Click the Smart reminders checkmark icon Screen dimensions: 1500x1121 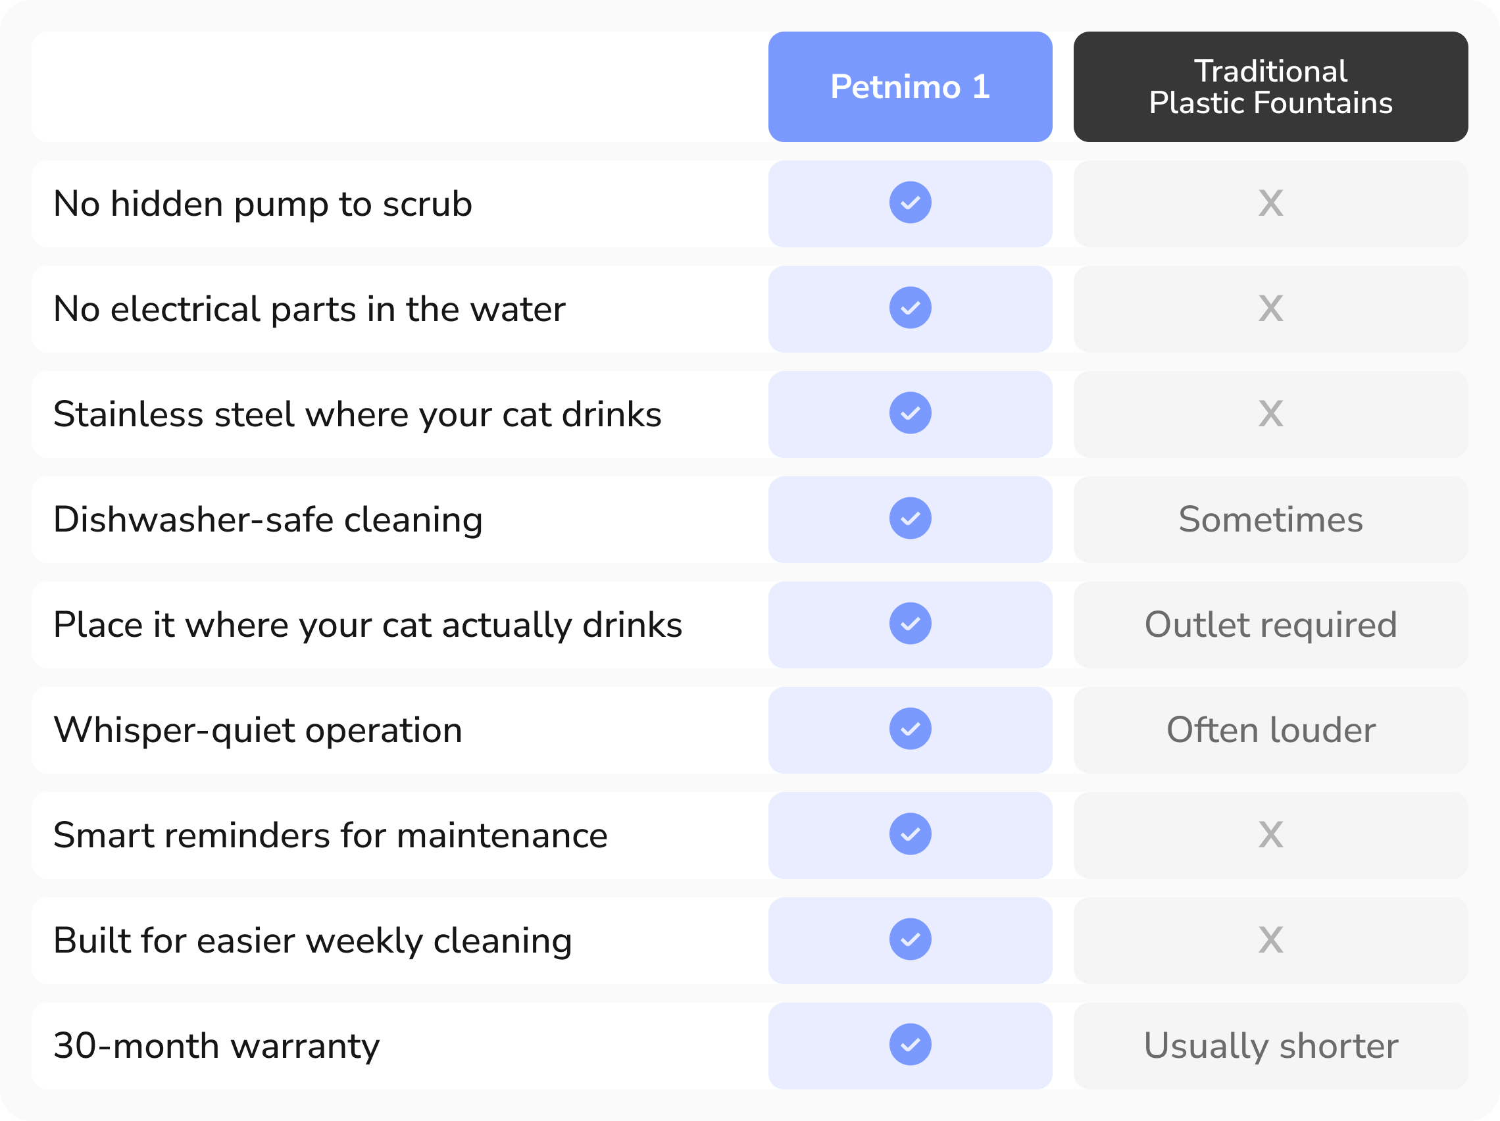910,834
